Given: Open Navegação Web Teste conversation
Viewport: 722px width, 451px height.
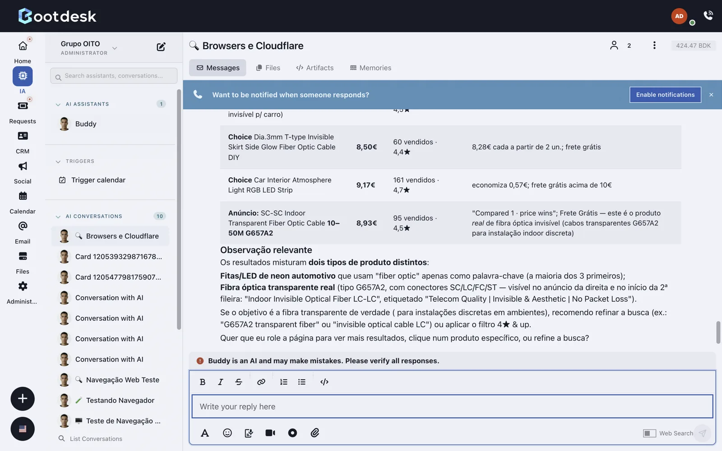Looking at the screenshot, I should [x=110, y=380].
